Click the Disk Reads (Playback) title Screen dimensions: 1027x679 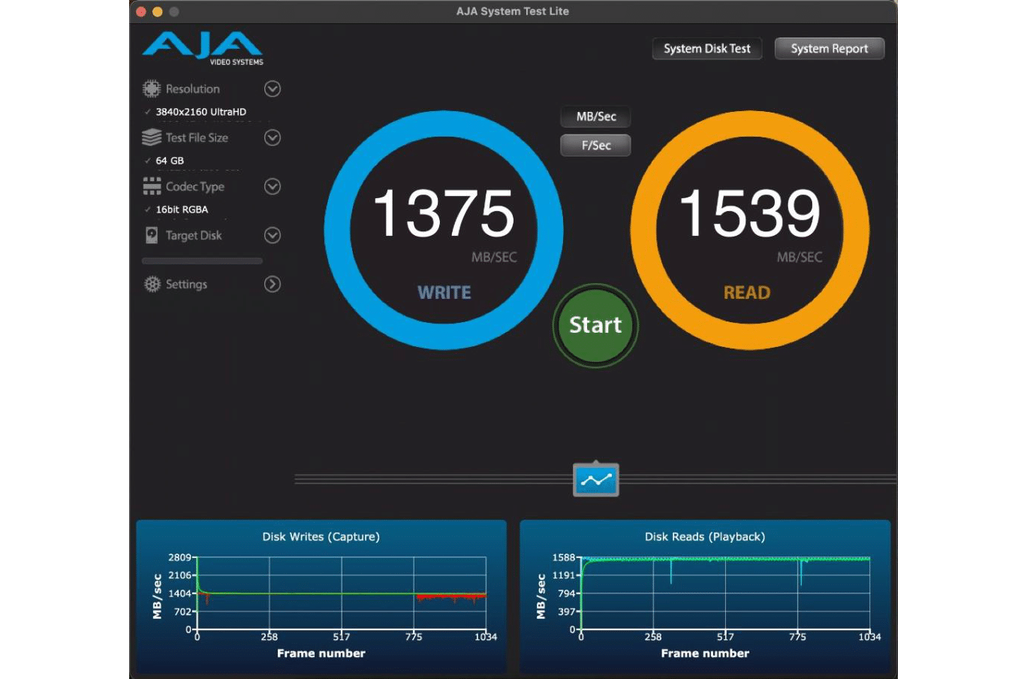pos(705,536)
